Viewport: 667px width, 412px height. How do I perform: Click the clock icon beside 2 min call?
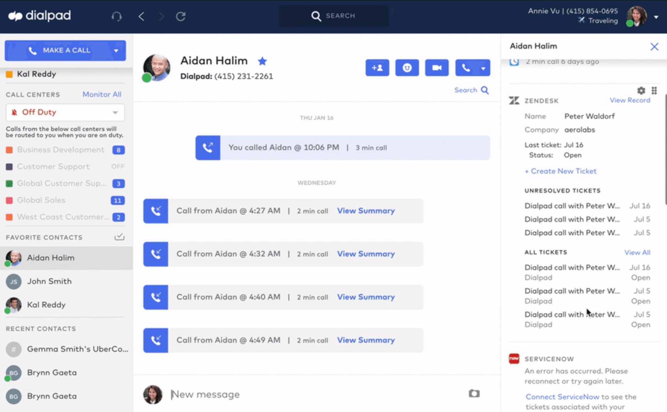click(x=514, y=62)
